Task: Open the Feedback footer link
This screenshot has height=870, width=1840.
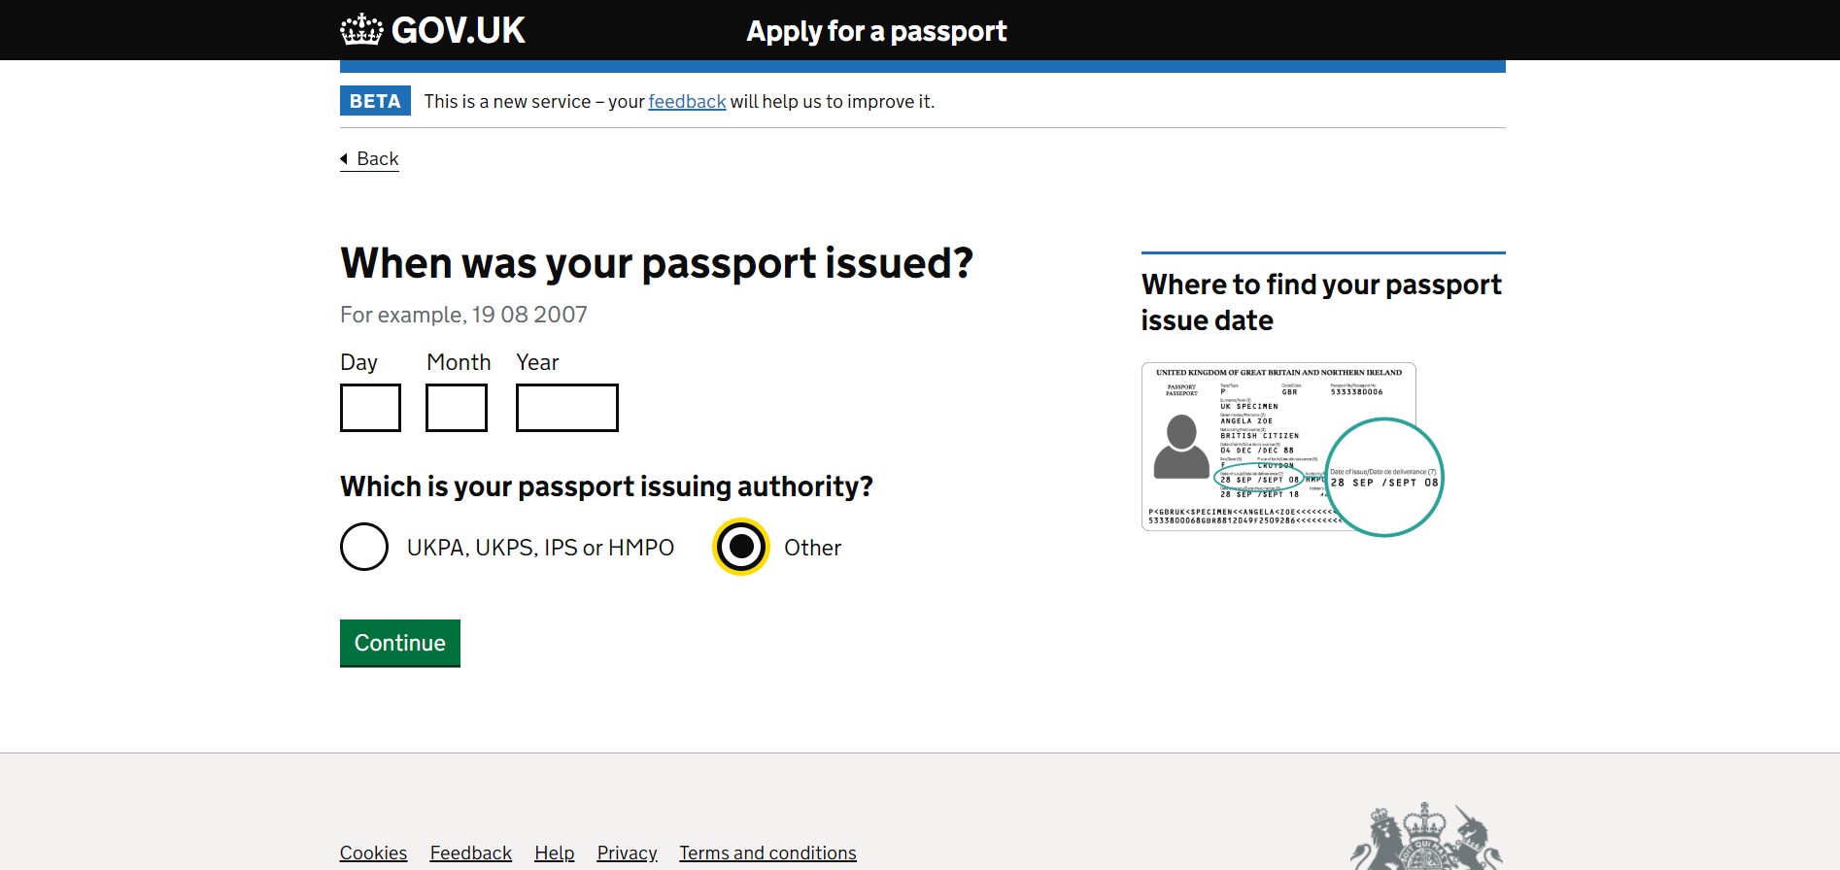Action: coord(470,853)
